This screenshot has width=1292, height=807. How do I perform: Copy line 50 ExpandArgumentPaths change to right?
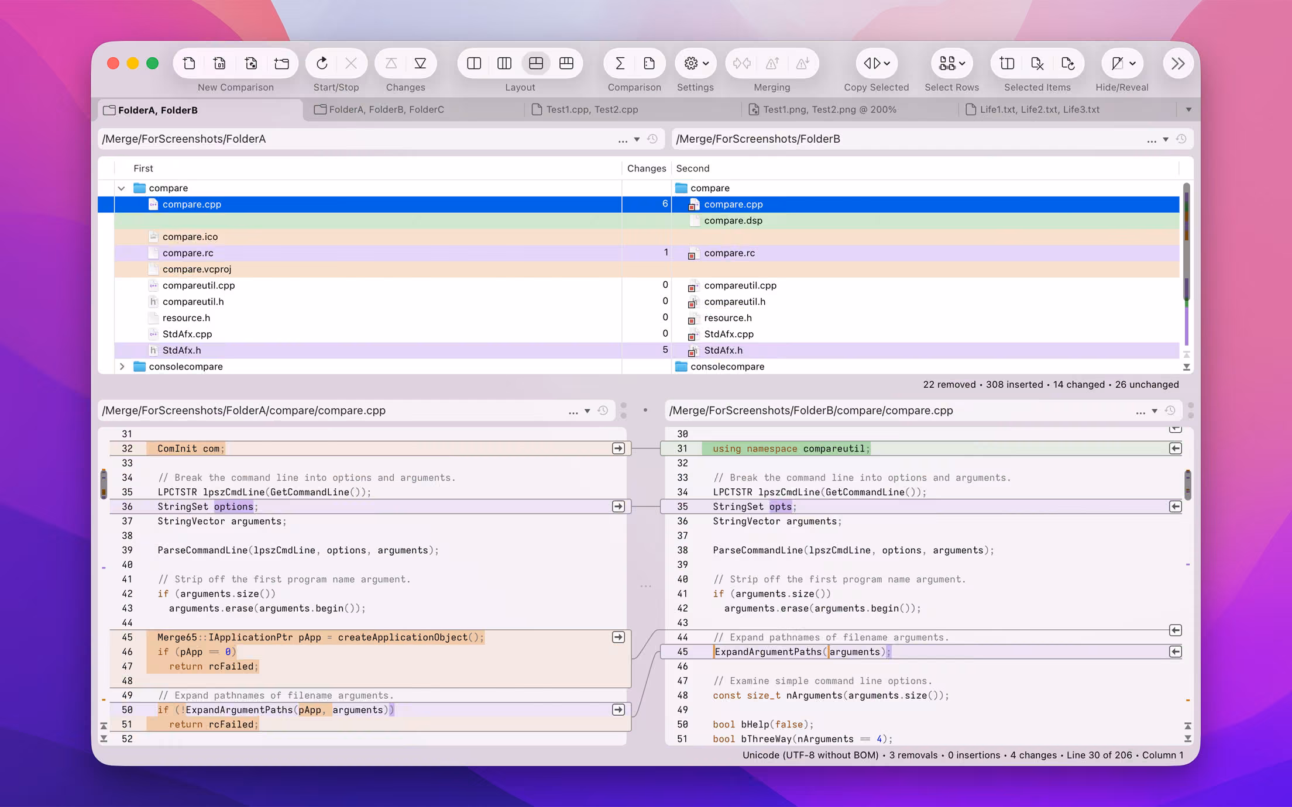click(618, 709)
